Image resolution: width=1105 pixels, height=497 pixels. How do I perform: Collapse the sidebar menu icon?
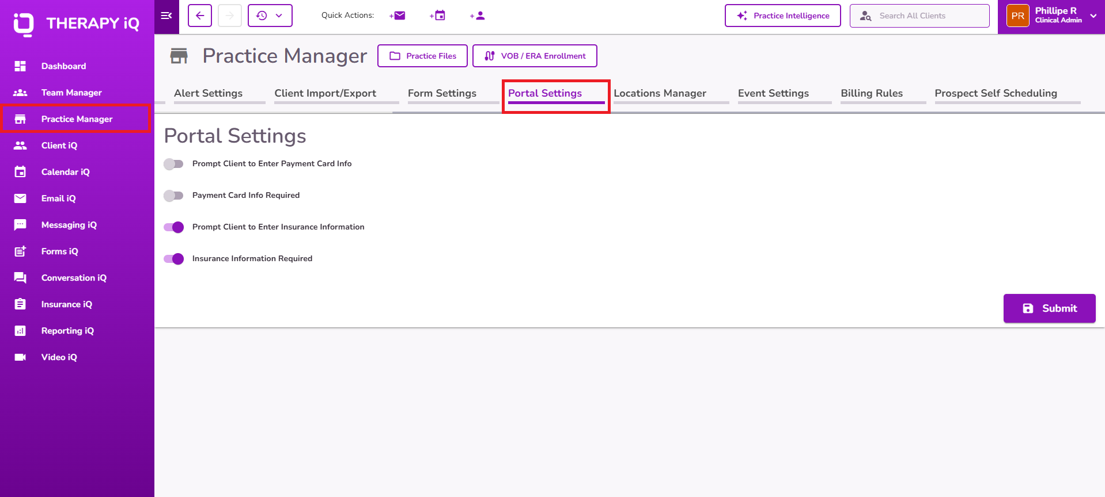point(166,16)
